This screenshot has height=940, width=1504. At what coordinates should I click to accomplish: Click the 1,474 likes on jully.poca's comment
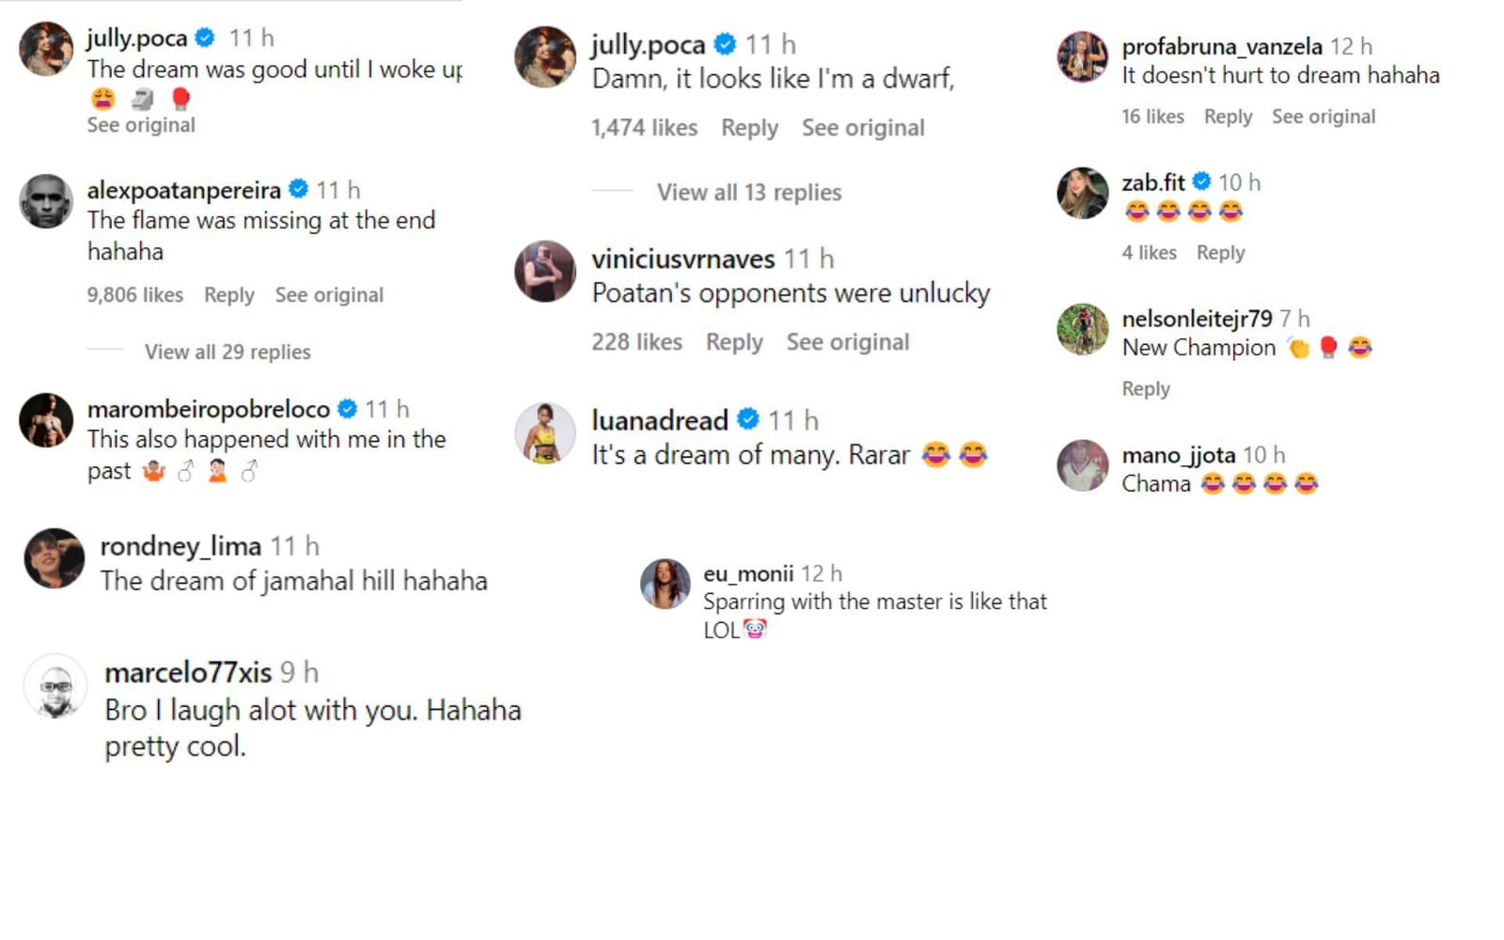coord(644,127)
